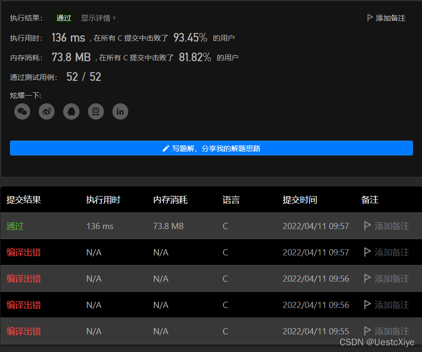The height and width of the screenshot is (352, 422).
Task: Click the 81.82% memory percentile
Action: pos(195,57)
